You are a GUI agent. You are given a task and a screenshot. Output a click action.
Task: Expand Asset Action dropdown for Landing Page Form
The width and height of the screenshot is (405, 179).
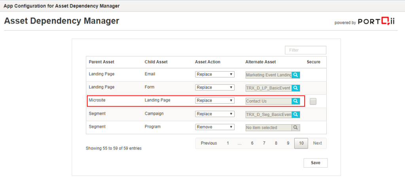[x=215, y=88]
